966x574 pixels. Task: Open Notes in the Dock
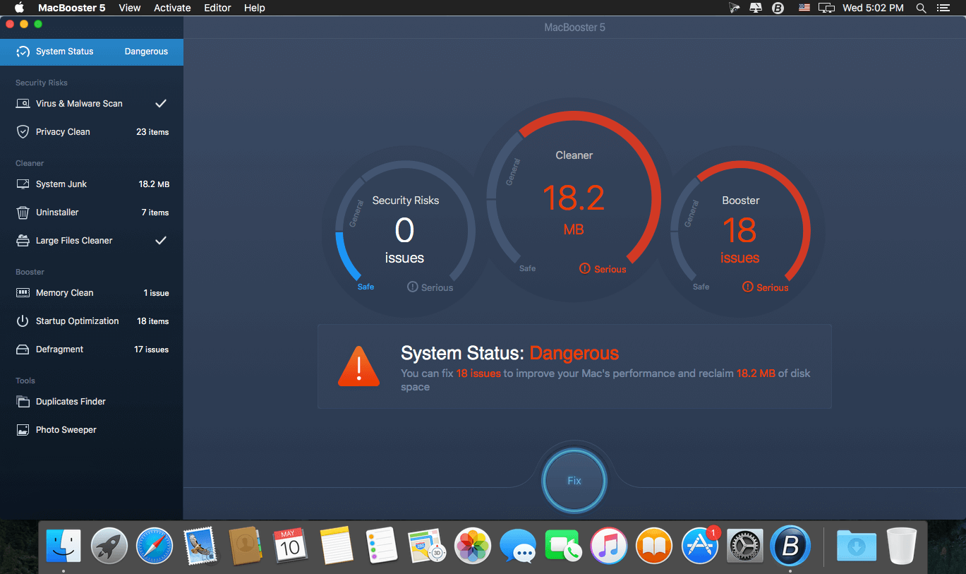click(336, 546)
